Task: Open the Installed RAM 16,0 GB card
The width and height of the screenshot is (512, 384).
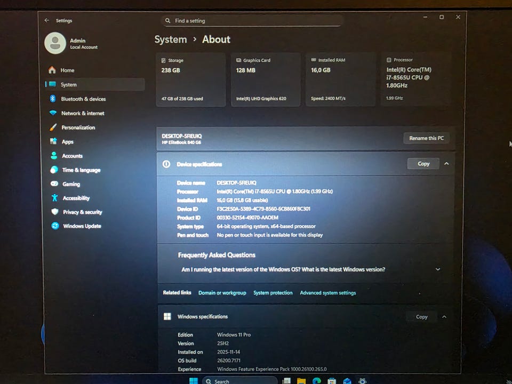Action: point(340,79)
